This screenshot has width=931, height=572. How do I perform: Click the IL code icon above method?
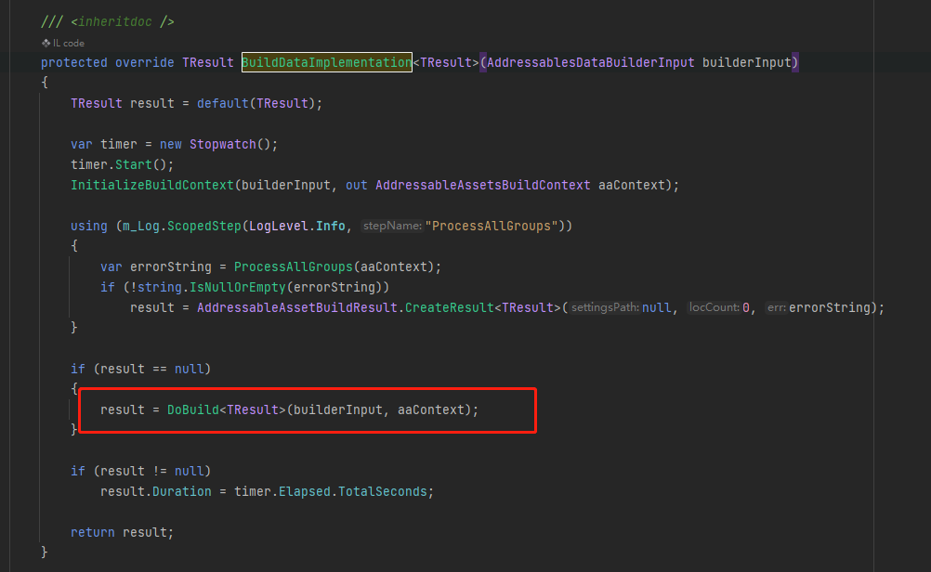click(46, 44)
